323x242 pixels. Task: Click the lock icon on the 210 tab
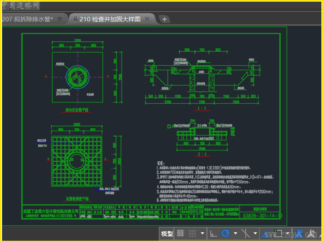76,19
